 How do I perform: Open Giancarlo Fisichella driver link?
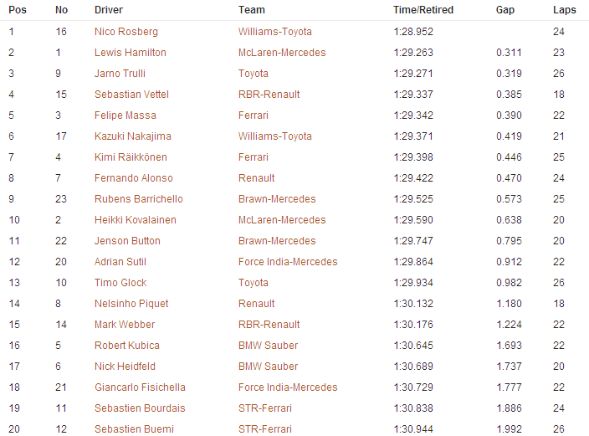coord(140,387)
